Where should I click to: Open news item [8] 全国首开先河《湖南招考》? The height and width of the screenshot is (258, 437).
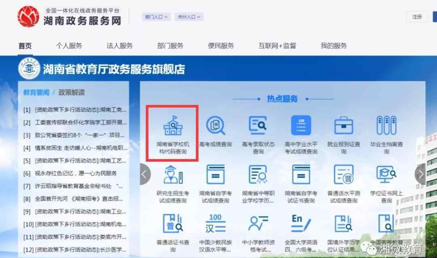point(73,199)
